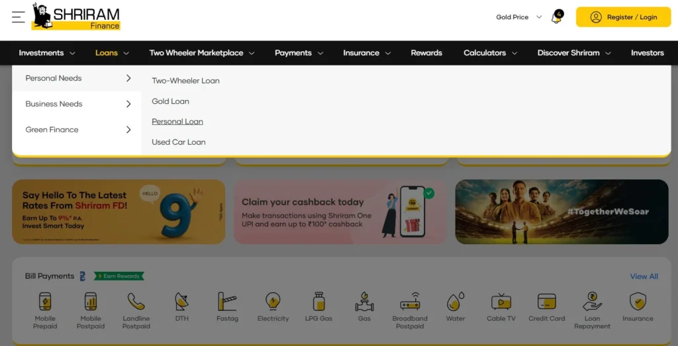Image resolution: width=678 pixels, height=346 pixels.
Task: Select the Insurance shield icon
Action: point(638,302)
